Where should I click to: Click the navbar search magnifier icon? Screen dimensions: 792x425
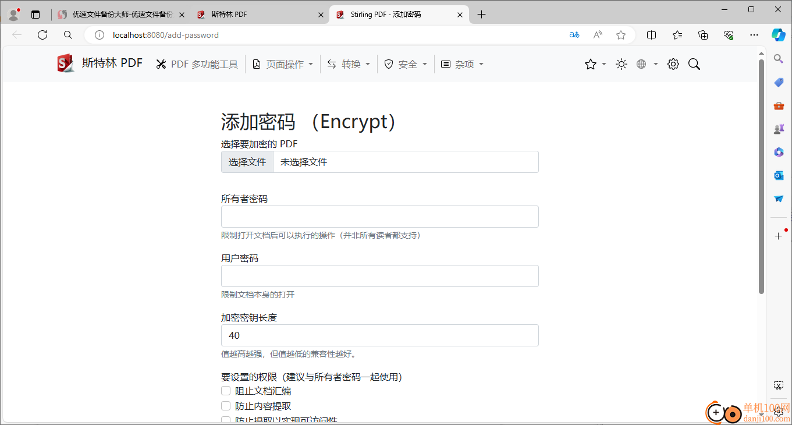(x=694, y=64)
